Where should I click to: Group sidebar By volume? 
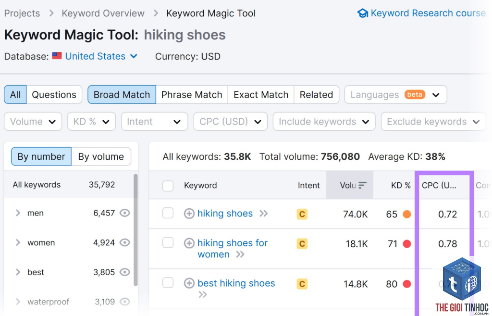101,156
